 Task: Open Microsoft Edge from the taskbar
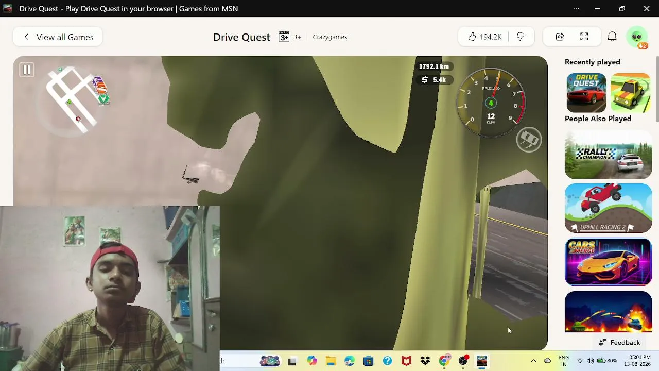[x=350, y=361]
